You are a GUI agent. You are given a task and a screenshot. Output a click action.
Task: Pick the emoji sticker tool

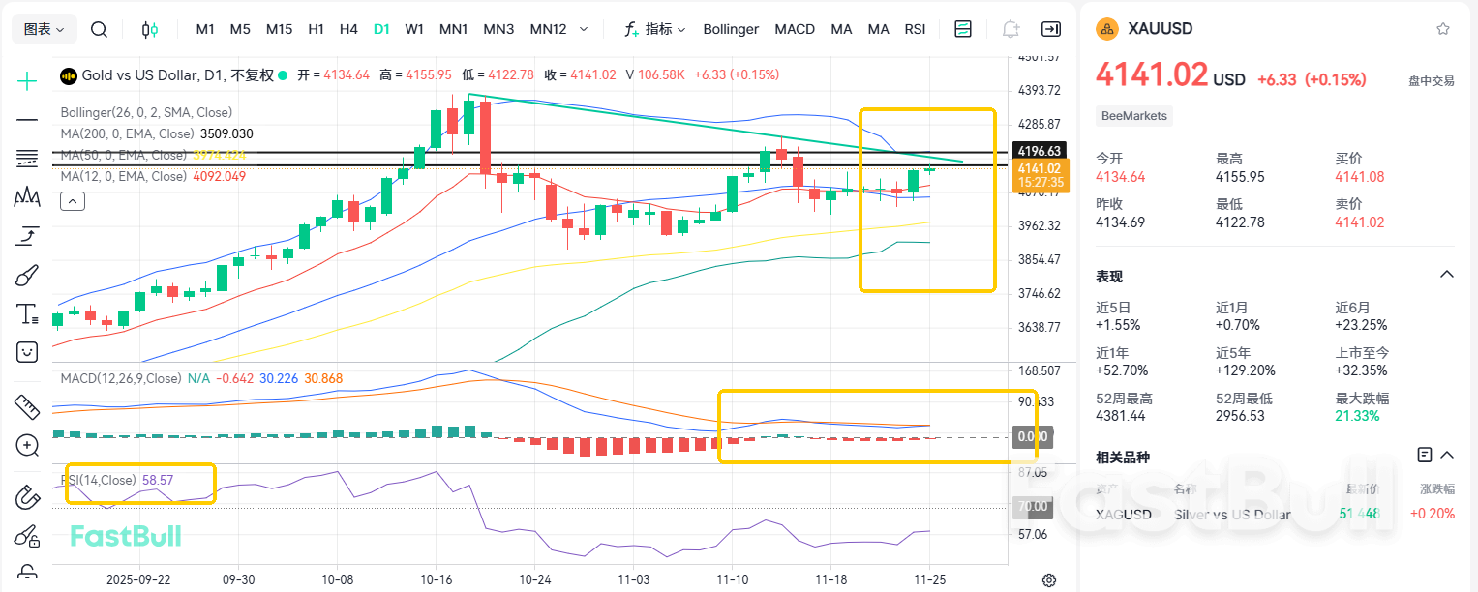26,352
